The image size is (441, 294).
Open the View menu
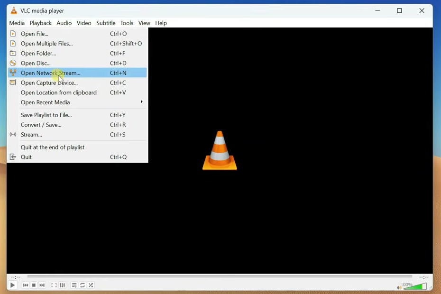[x=144, y=23]
